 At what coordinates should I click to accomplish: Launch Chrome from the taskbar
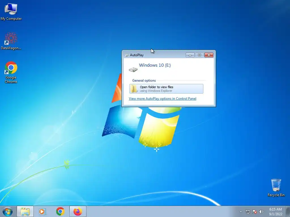60,211
